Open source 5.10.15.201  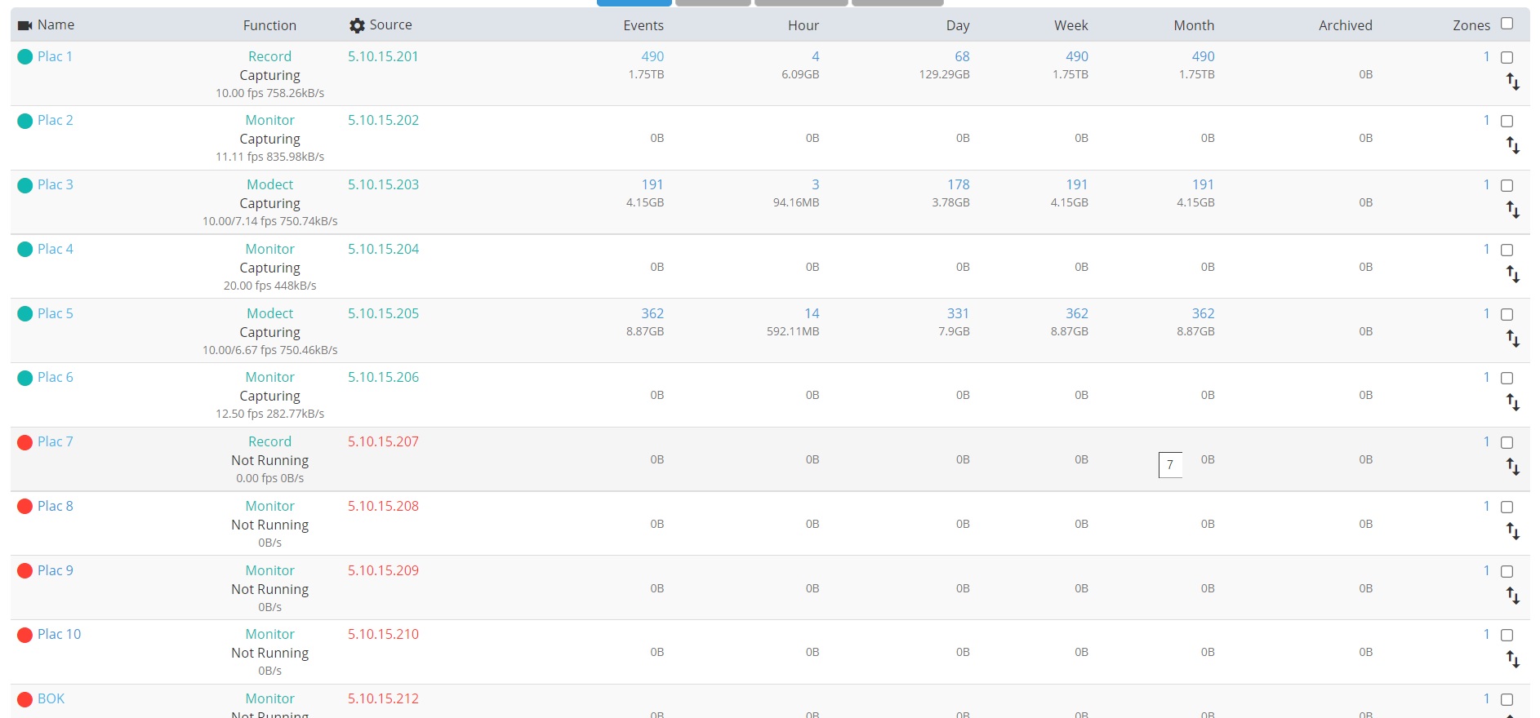pyautogui.click(x=383, y=56)
